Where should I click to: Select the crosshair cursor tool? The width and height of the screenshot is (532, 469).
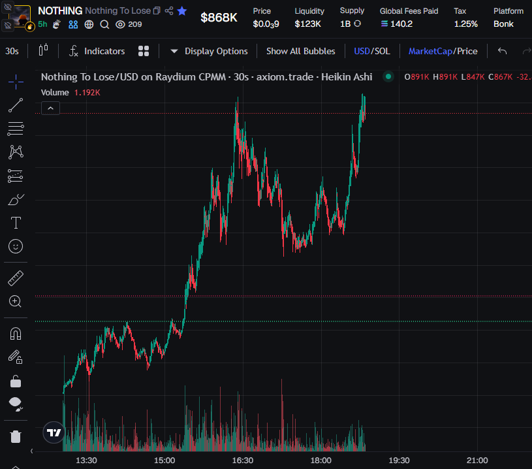pyautogui.click(x=16, y=82)
